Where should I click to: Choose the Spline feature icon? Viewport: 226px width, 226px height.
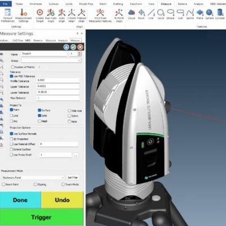click(190, 14)
